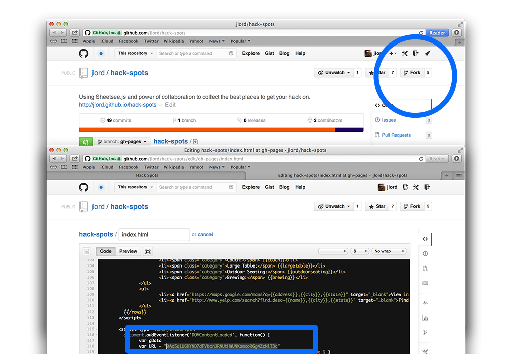Open Reading List glasses icon in top window
The height and width of the screenshot is (354, 506).
[x=54, y=41]
